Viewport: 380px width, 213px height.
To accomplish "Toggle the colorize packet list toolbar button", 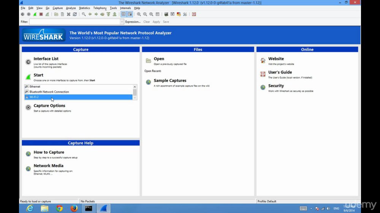I will tap(123, 14).
